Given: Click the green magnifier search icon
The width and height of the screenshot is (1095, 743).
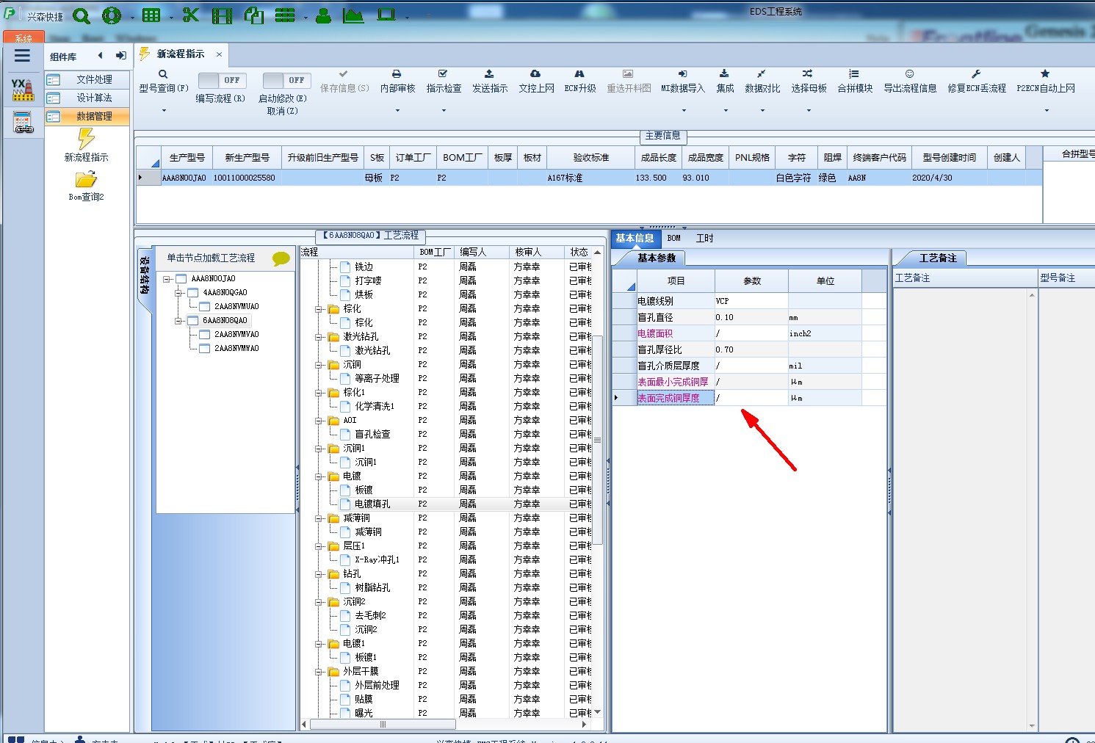Looking at the screenshot, I should tap(82, 15).
